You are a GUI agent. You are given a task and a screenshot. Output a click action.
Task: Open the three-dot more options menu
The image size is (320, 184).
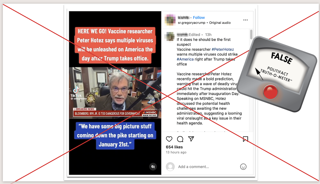[x=245, y=20]
